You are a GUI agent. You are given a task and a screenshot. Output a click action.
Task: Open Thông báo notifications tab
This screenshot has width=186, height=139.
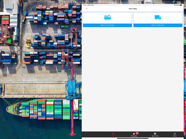click(134, 135)
